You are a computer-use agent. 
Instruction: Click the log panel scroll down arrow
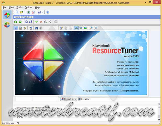point(159,119)
